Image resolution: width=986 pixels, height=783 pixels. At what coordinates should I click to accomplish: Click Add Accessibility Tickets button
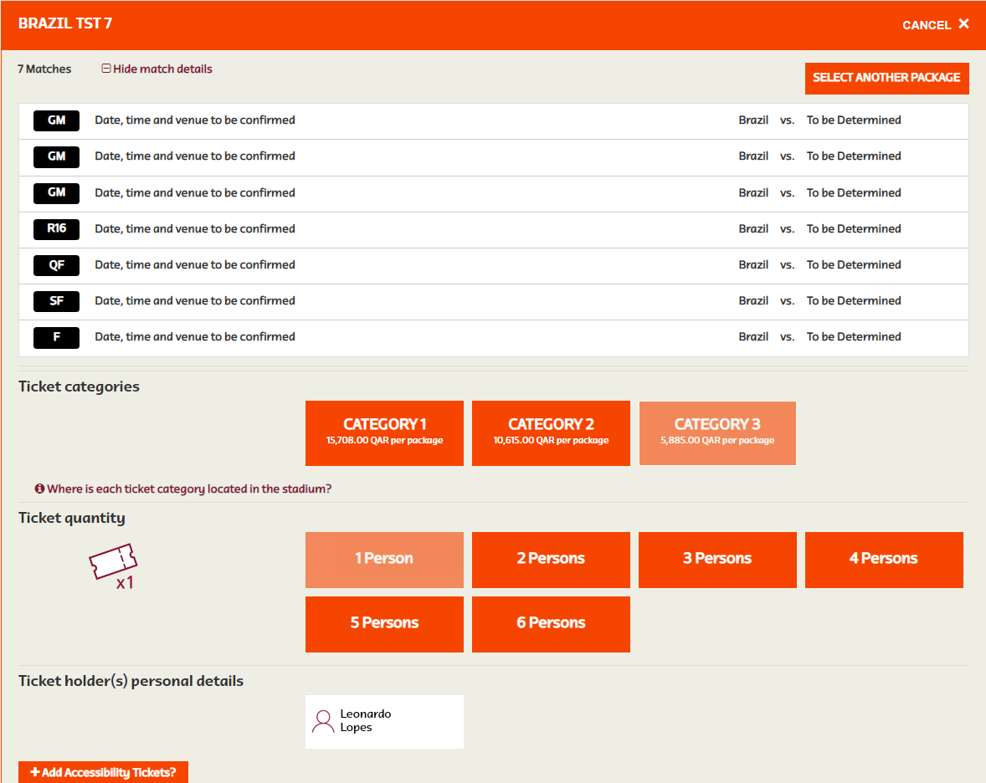[103, 772]
